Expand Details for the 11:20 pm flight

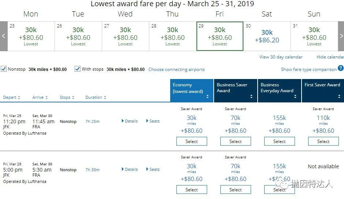click(130, 121)
